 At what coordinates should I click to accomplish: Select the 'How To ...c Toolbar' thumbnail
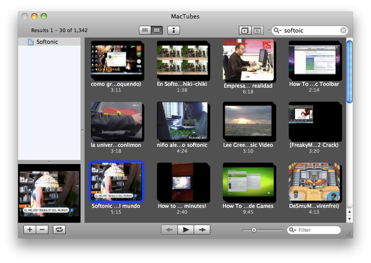[315, 60]
